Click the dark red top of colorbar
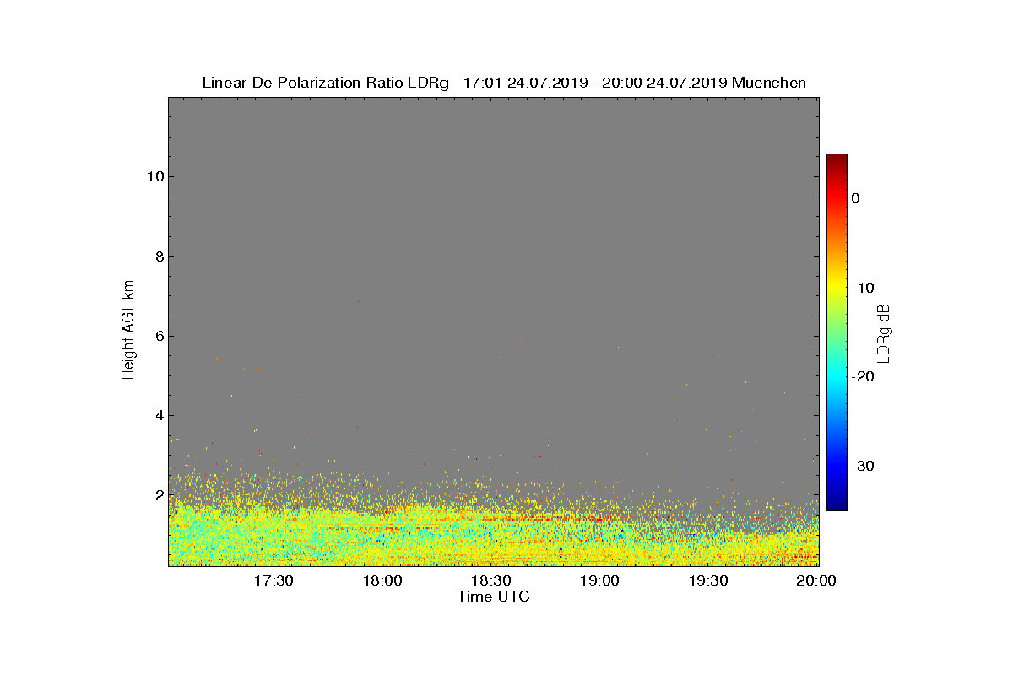 [837, 159]
